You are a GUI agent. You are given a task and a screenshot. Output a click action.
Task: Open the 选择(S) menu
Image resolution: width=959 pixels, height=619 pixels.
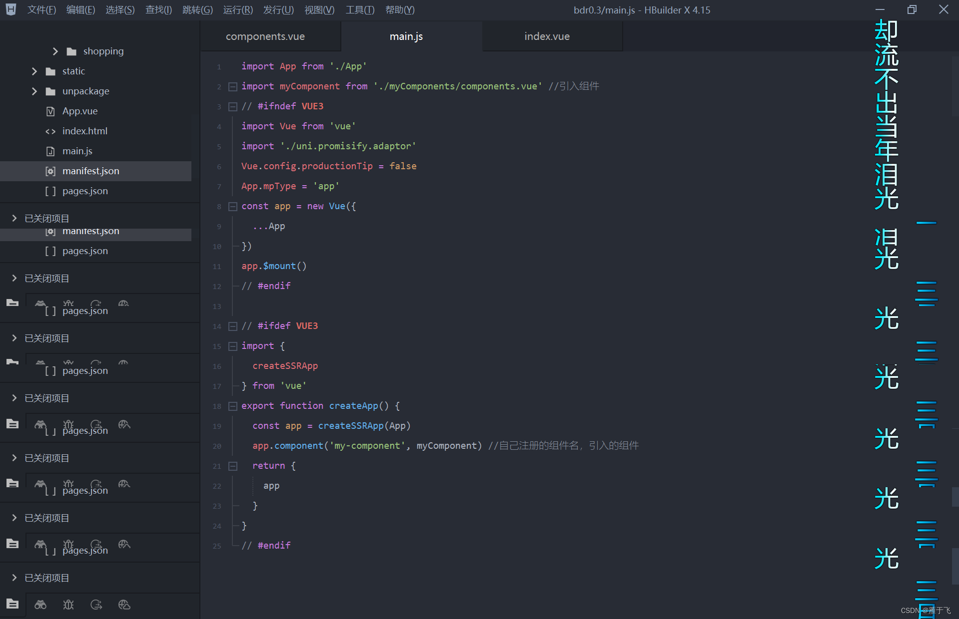[x=120, y=10]
